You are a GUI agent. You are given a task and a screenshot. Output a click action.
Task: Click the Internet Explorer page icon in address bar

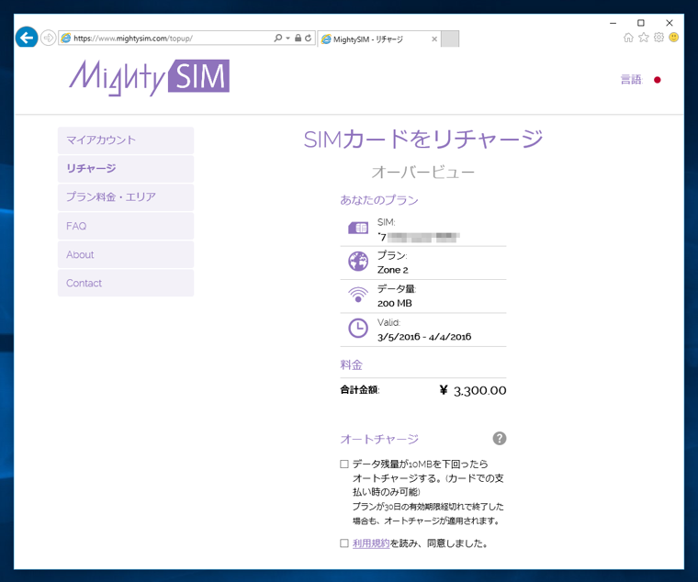point(66,38)
